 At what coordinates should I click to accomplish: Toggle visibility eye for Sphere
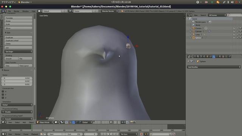(234, 38)
